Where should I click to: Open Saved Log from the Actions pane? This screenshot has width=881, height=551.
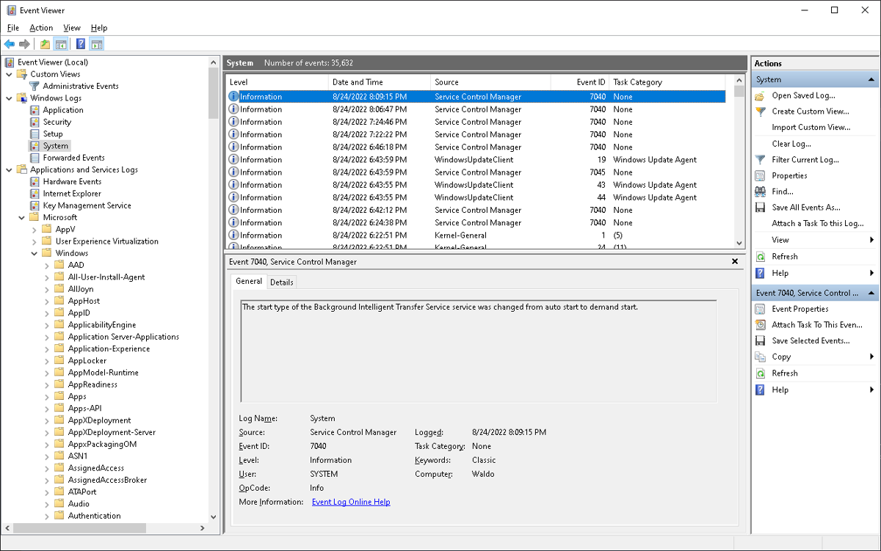coord(799,95)
